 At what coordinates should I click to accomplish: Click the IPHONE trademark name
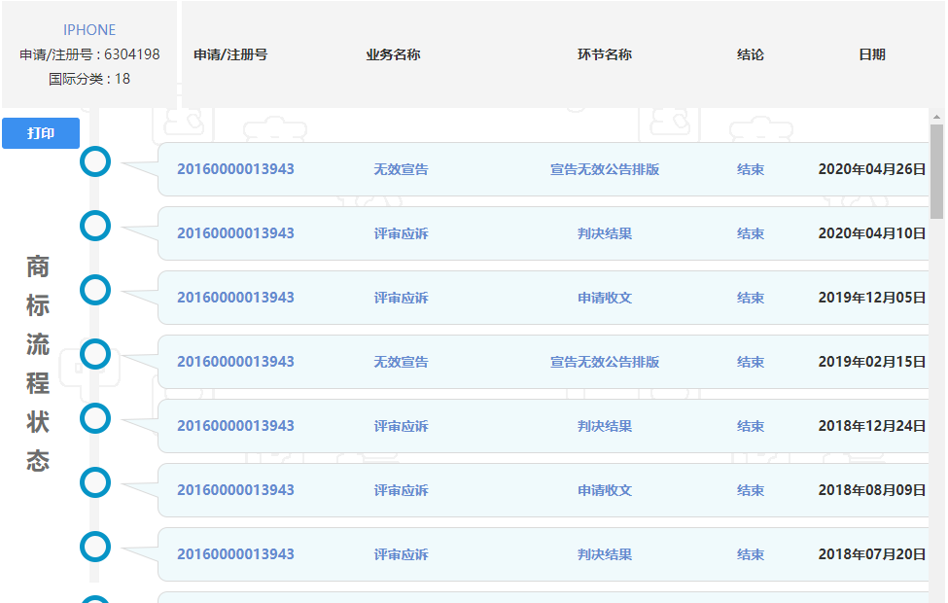(89, 29)
